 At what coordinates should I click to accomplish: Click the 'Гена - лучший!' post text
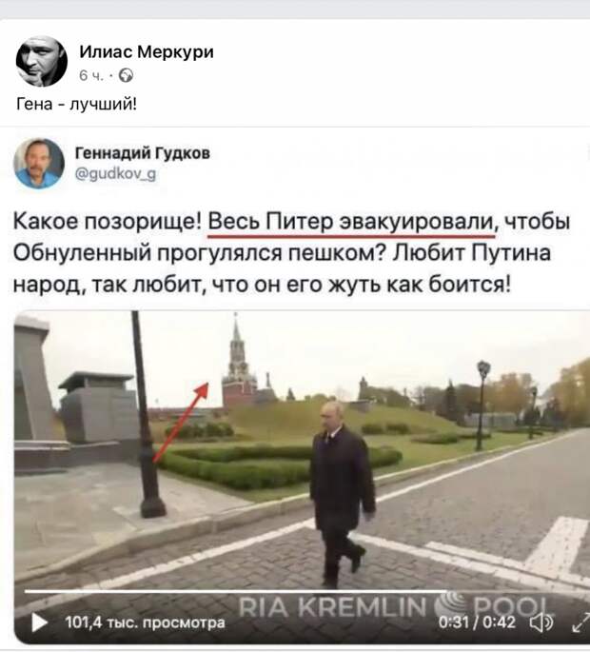coord(76,104)
